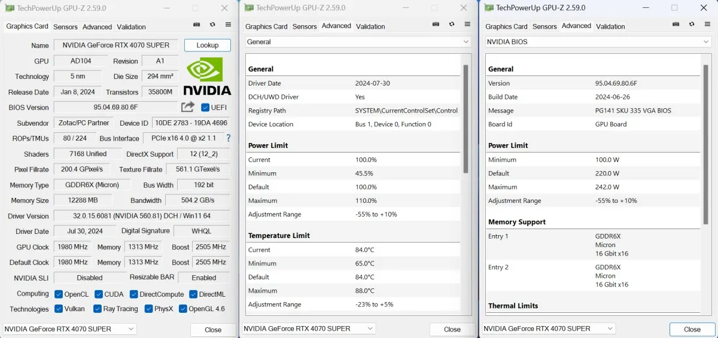Select the PG141 SKU 335 VGA BIOS message
The height and width of the screenshot is (338, 718).
click(x=633, y=111)
